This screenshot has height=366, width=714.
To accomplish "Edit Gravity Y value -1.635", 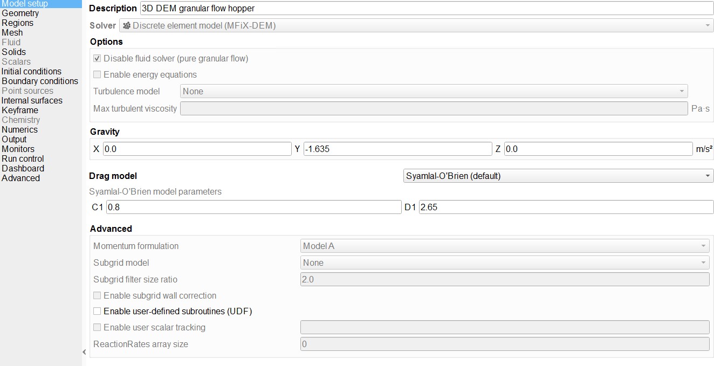I will click(397, 149).
